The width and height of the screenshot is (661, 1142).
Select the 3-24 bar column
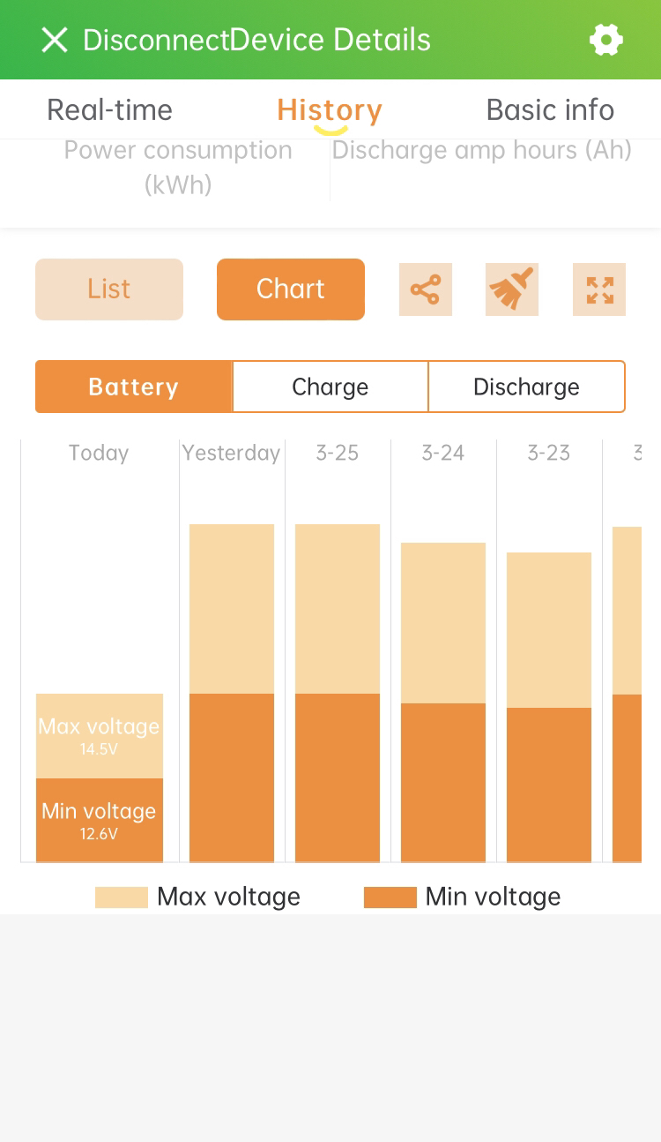443,702
